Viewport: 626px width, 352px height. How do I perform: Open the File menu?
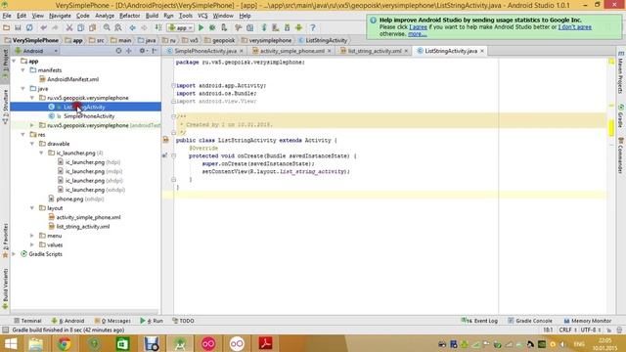7,16
